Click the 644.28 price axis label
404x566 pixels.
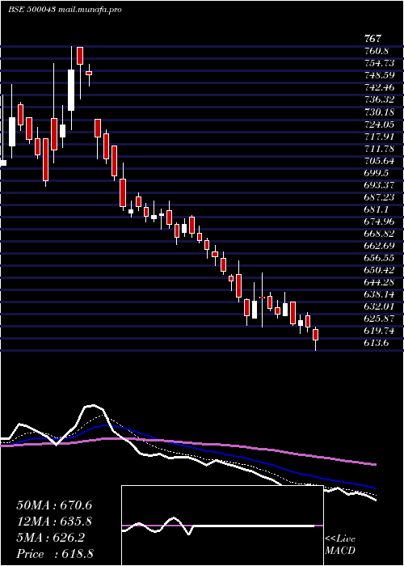pos(380,282)
